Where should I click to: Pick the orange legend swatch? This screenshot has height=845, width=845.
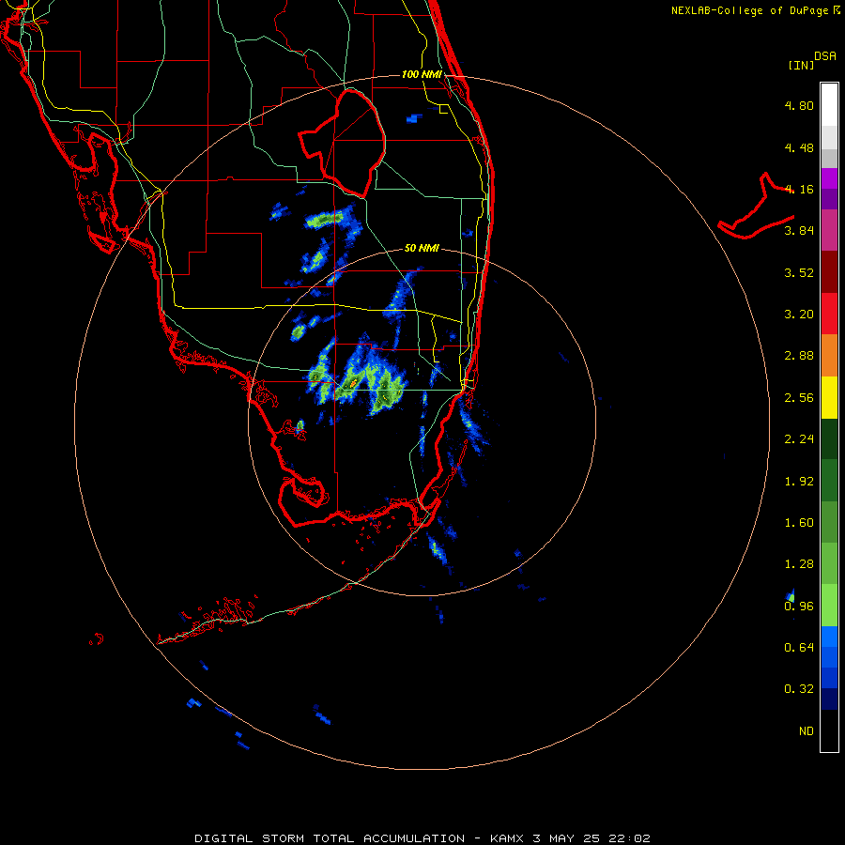pyautogui.click(x=829, y=356)
